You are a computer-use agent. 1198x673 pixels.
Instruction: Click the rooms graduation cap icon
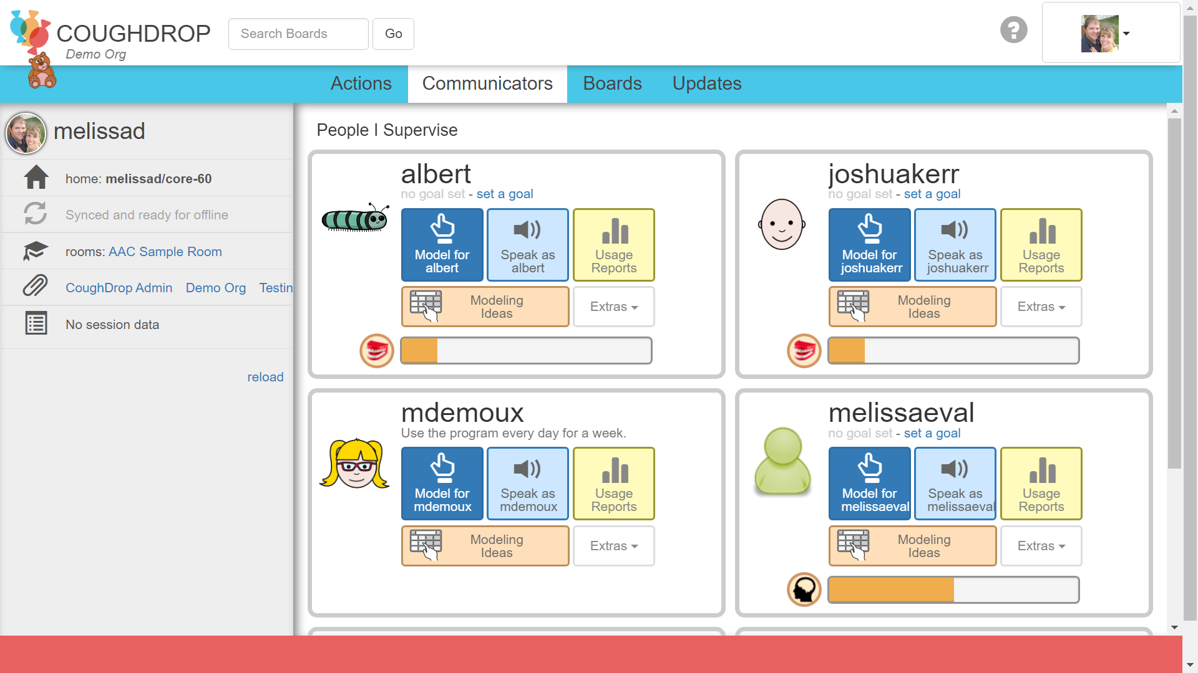point(36,251)
